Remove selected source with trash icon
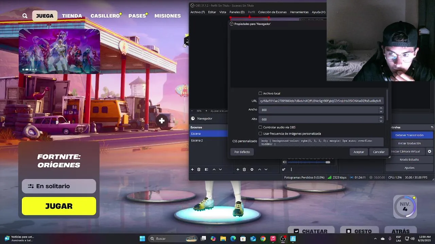The width and height of the screenshot is (435, 244). point(244,169)
